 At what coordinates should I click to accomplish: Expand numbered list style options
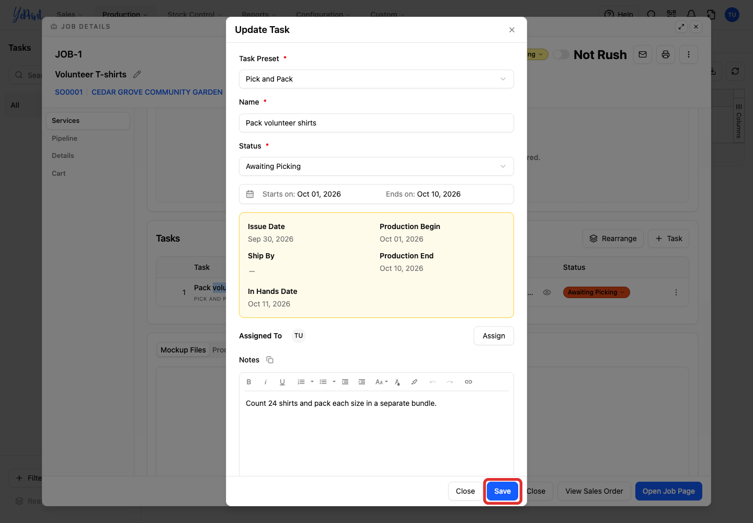[x=312, y=382]
